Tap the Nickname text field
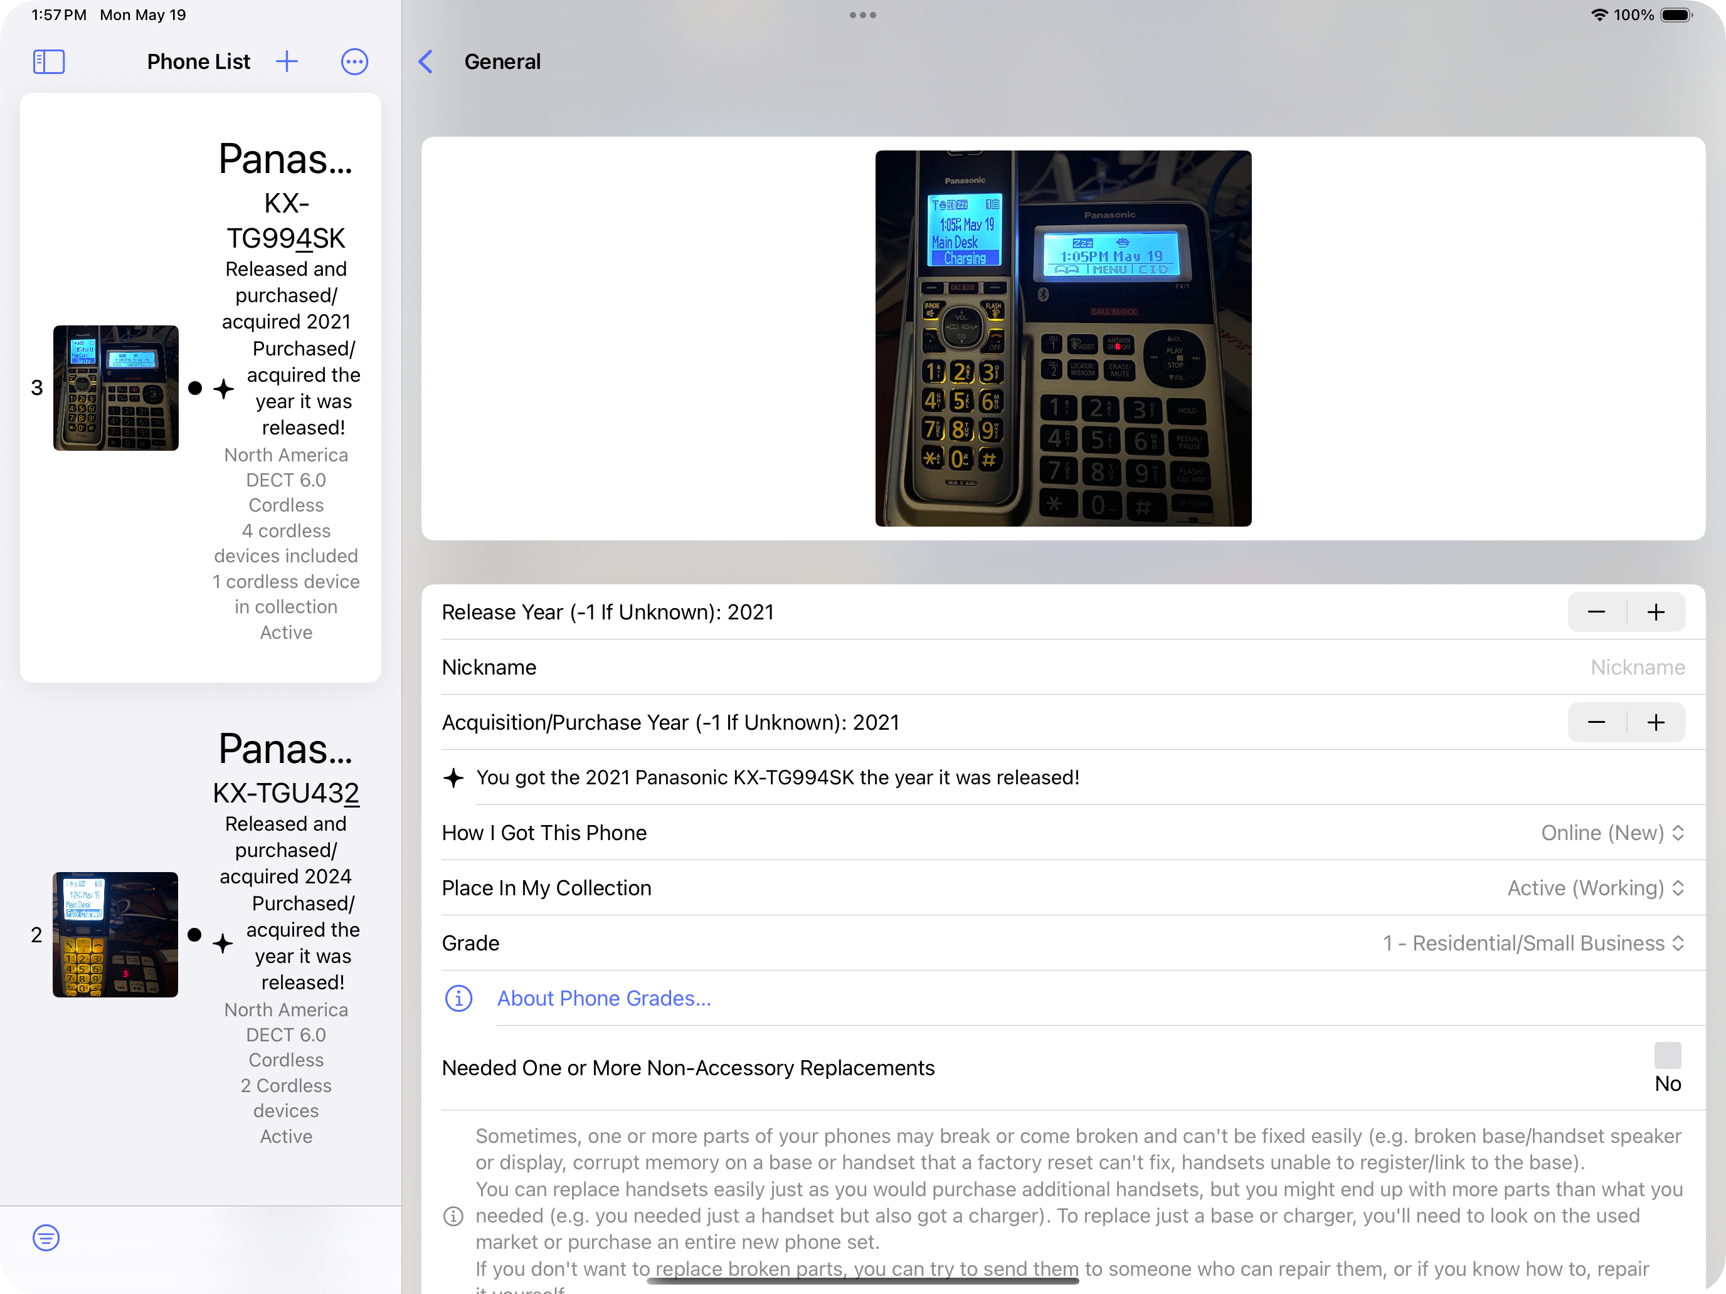The width and height of the screenshot is (1726, 1294). [1062, 668]
